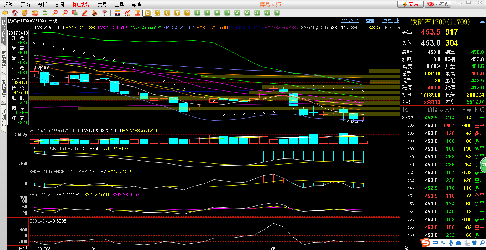Screen dimensions: 486x250
Task: Toggle the X custom period button
Action: 187,13
